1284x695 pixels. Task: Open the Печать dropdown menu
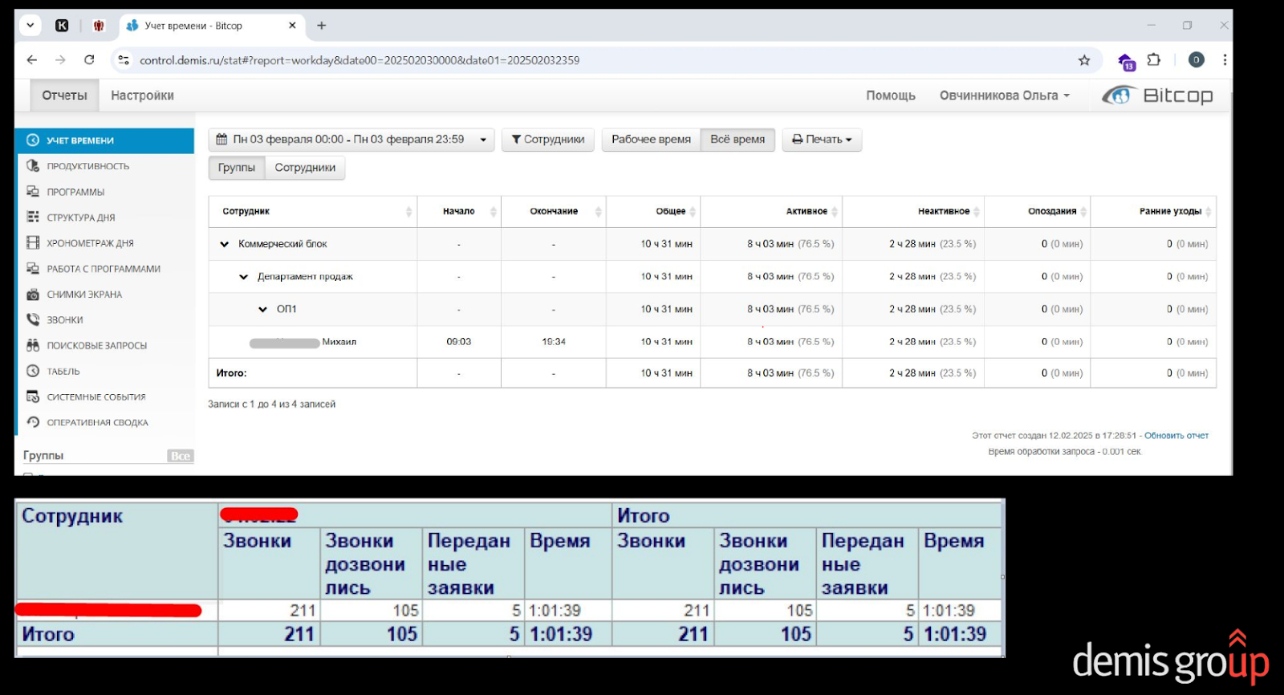click(822, 140)
